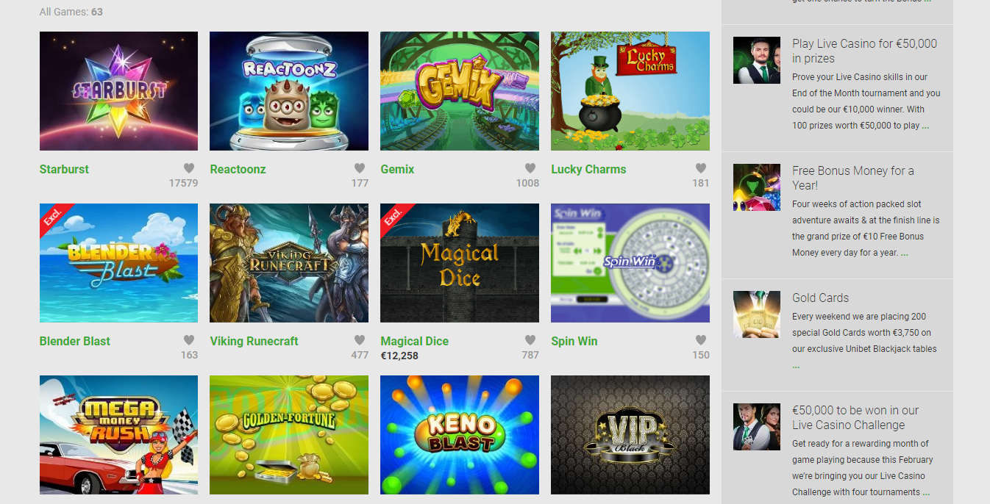Like Lucky Charms using its heart icon
The height and width of the screenshot is (504, 990).
(x=701, y=168)
